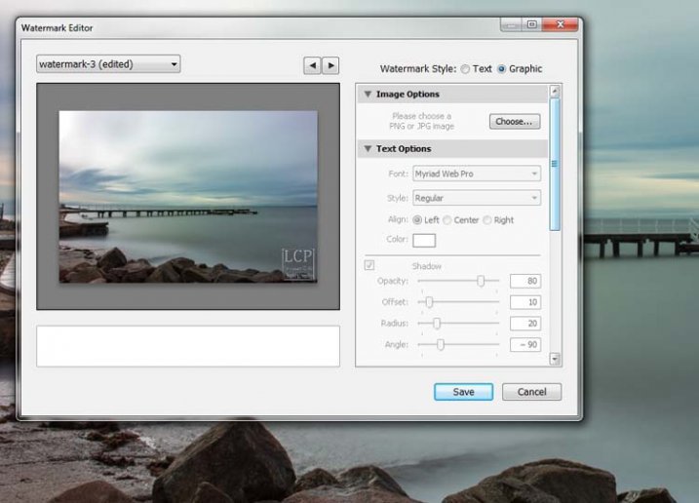Viewport: 699px width, 503px height.
Task: Click the previous photo left arrow button
Action: click(312, 65)
